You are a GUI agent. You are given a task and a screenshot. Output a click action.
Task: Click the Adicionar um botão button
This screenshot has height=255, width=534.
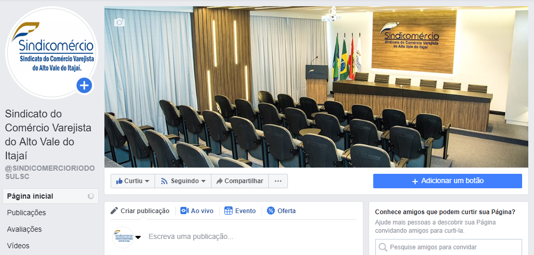pyautogui.click(x=448, y=181)
